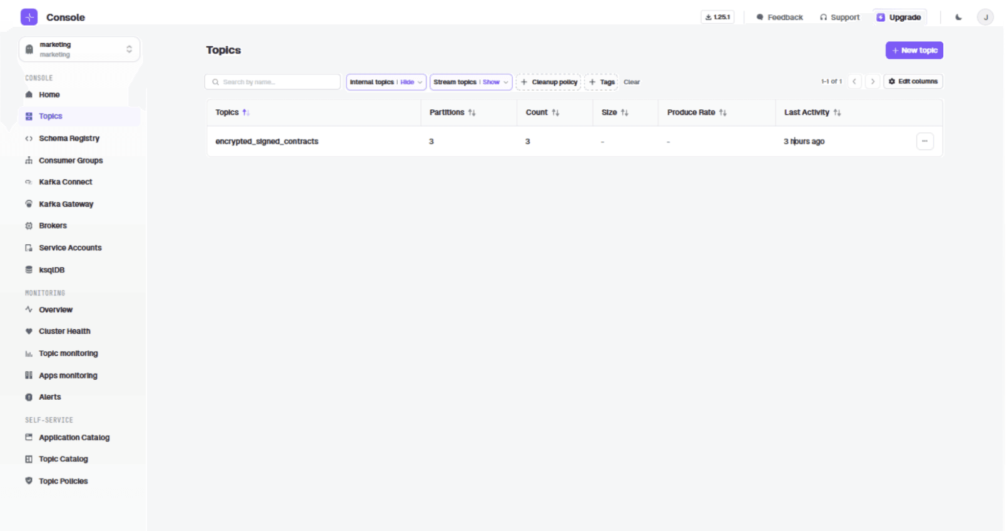
Task: Add a Tags filter
Action: point(601,82)
